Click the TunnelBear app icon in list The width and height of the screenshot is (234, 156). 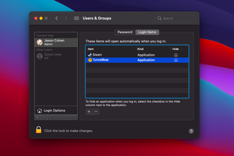click(x=90, y=60)
